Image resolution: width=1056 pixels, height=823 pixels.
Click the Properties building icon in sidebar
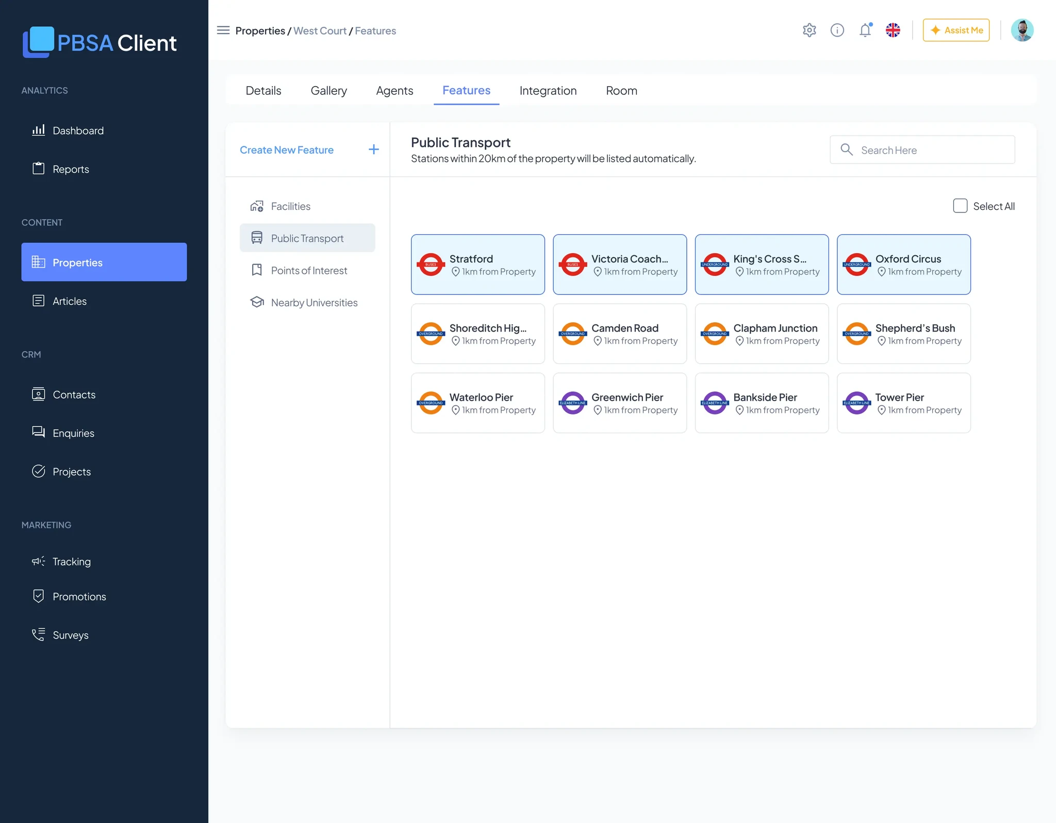click(x=39, y=262)
